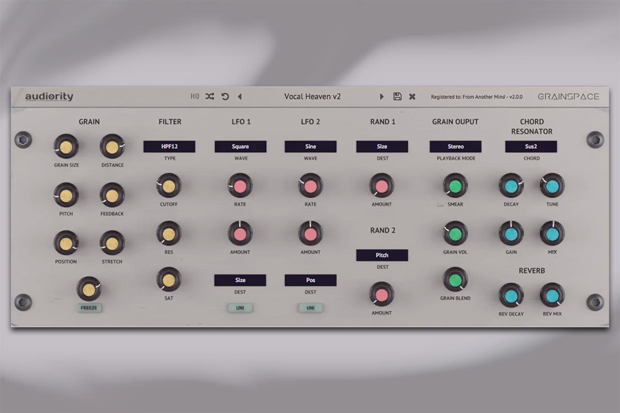Click the RAND 2 AMOUNT knob
The height and width of the screenshot is (413, 620).
coord(382,295)
